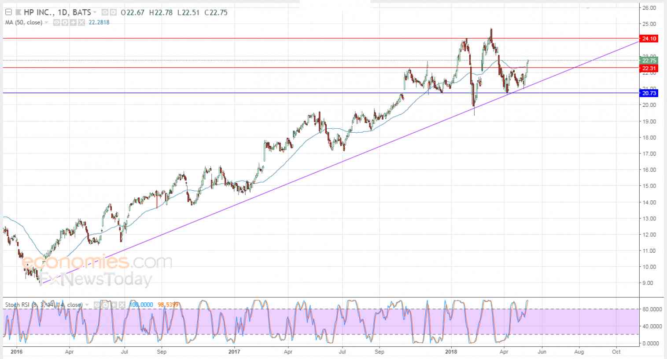This screenshot has height=359, width=667.
Task: Click the 80.0000 Stoch RSI scale label
Action: click(652, 309)
